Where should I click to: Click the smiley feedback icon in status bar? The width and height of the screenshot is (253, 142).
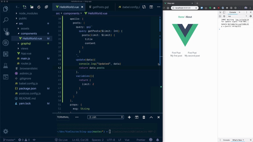(151, 140)
